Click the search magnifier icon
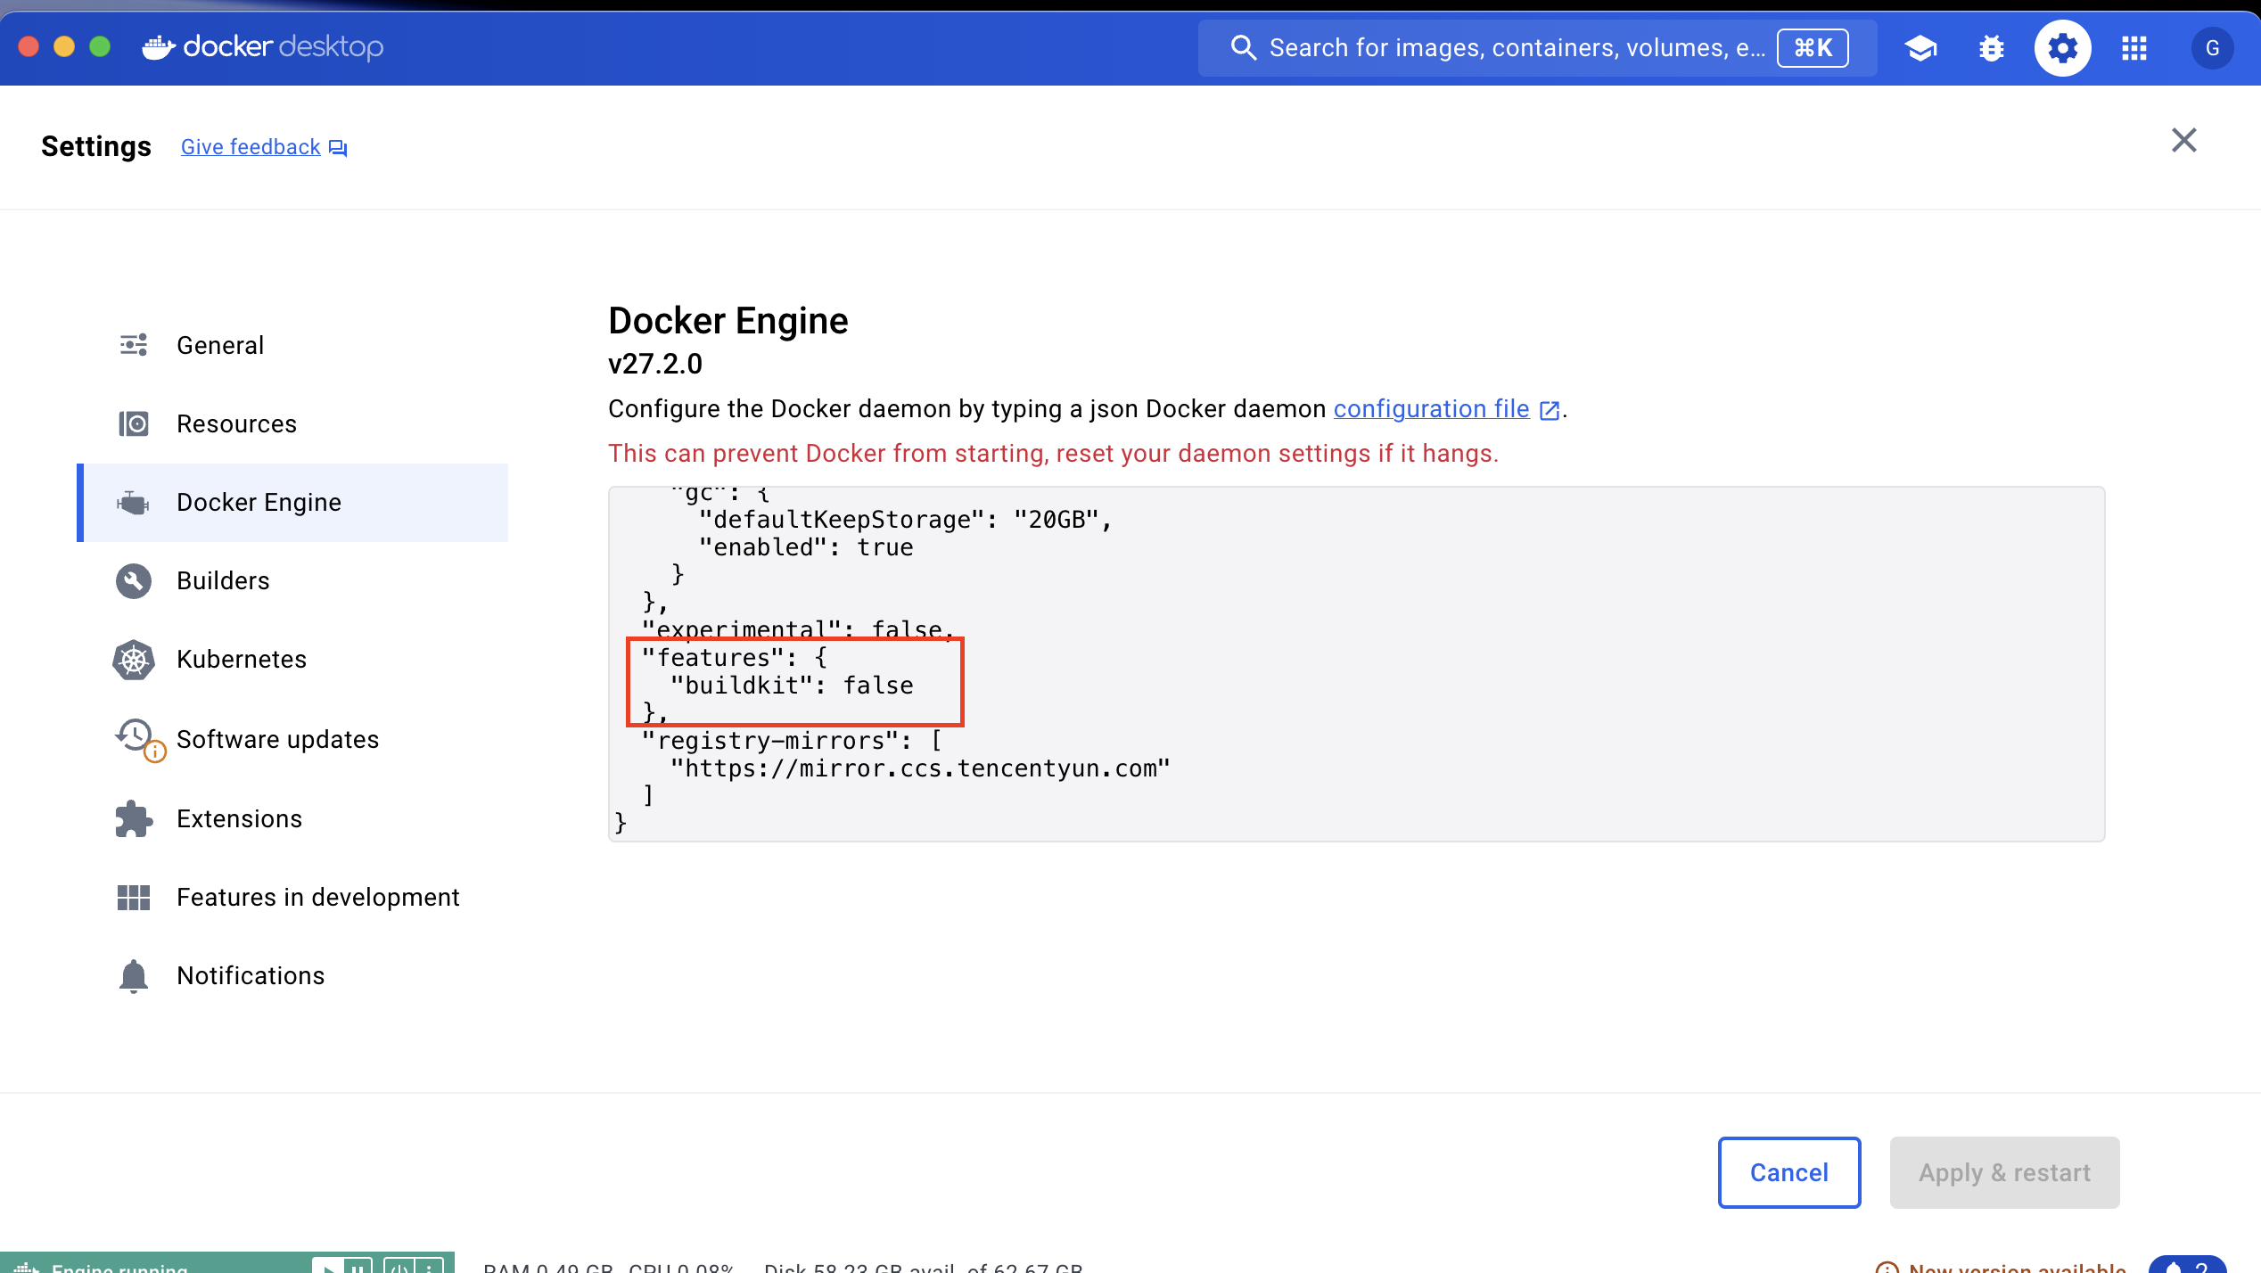The height and width of the screenshot is (1273, 2261). (x=1244, y=47)
